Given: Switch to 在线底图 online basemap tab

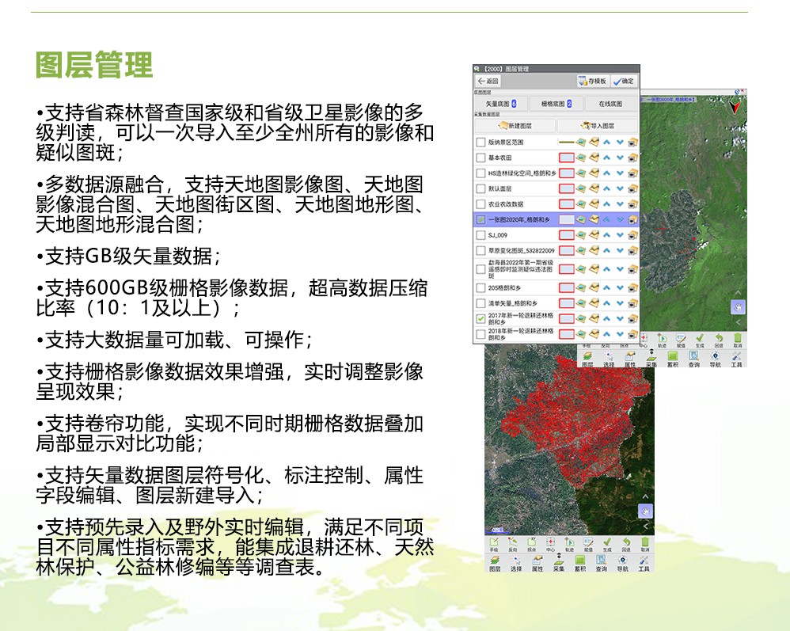Looking at the screenshot, I should coord(610,104).
